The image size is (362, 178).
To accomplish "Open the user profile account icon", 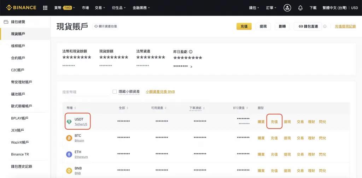I will (x=287, y=7).
